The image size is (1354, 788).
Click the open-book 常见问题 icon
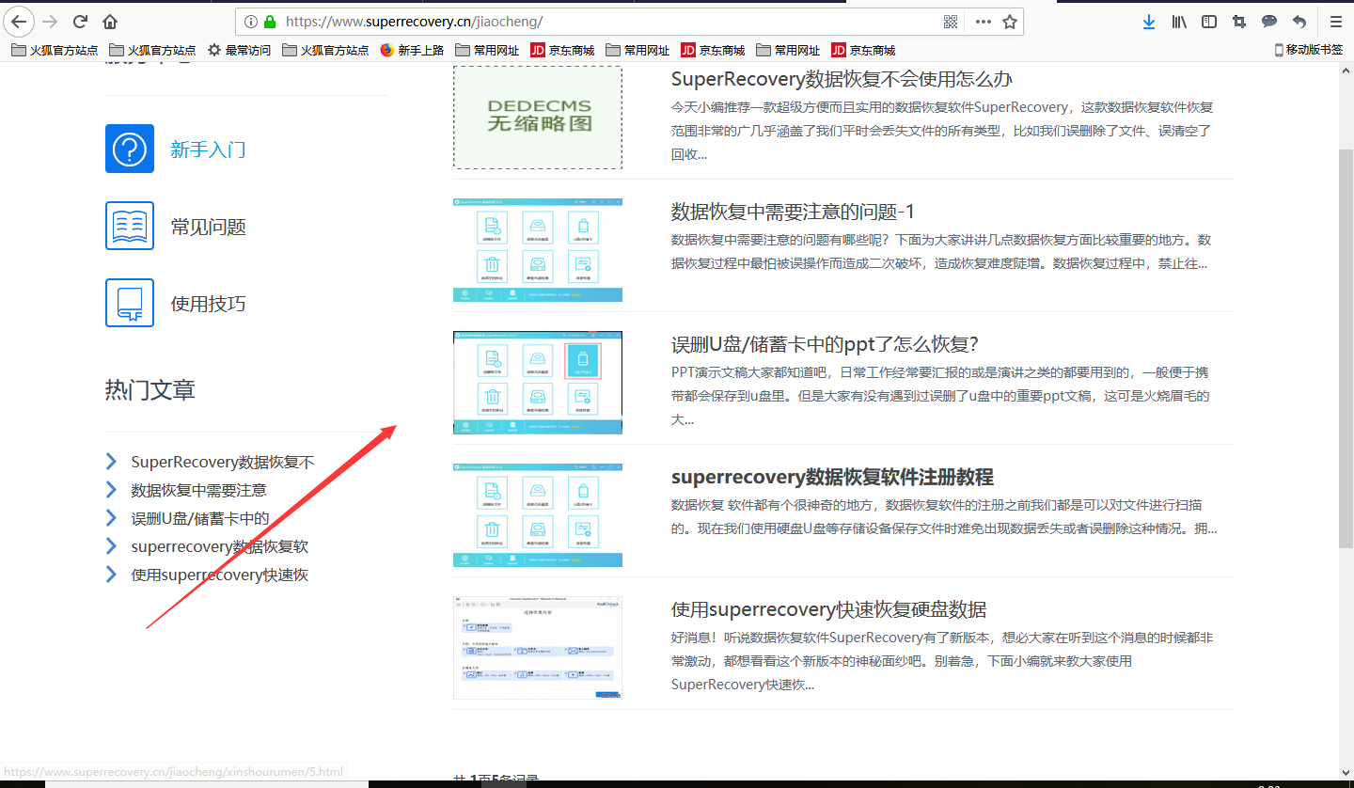130,226
